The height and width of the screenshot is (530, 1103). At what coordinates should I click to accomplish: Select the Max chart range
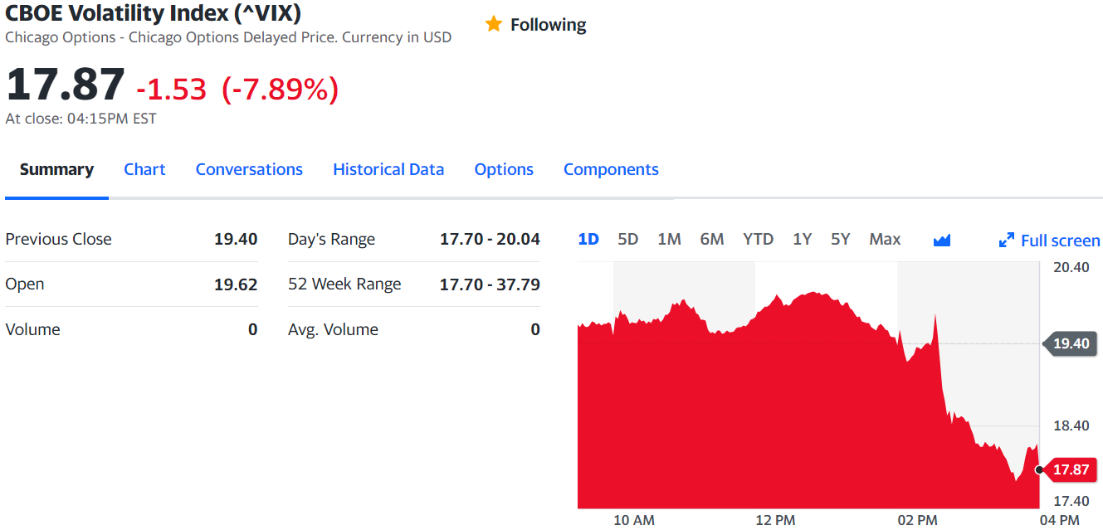coord(885,239)
